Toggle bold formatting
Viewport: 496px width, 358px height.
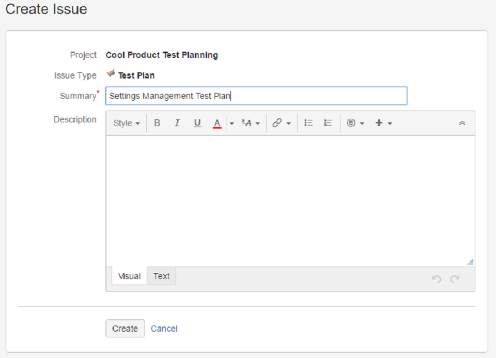coord(157,123)
